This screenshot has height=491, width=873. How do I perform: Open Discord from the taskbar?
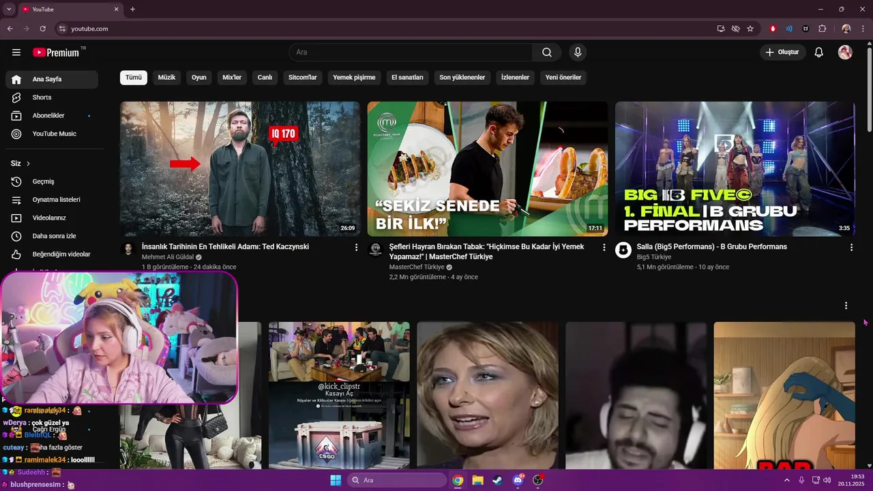click(x=518, y=480)
